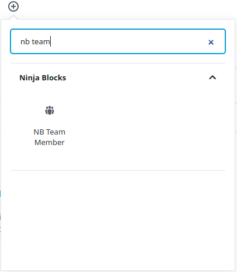This screenshot has height=272, width=237.
Task: Click the word "Member" under team icon
Action: point(50,142)
